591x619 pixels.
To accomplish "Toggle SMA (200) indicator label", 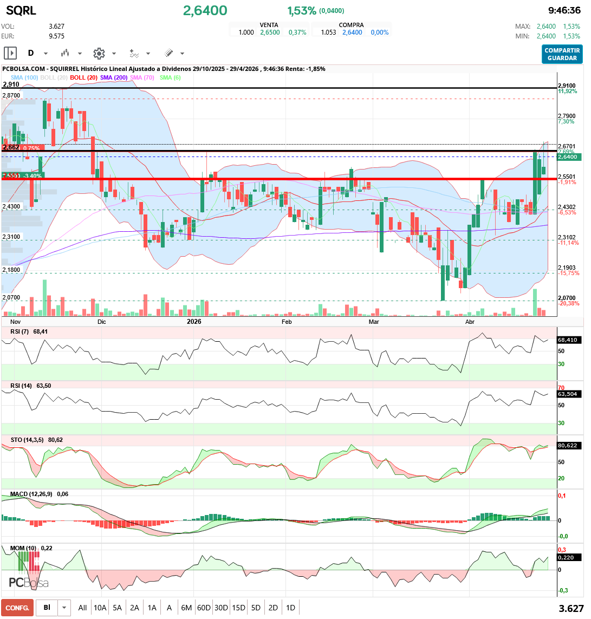I will 114,77.
